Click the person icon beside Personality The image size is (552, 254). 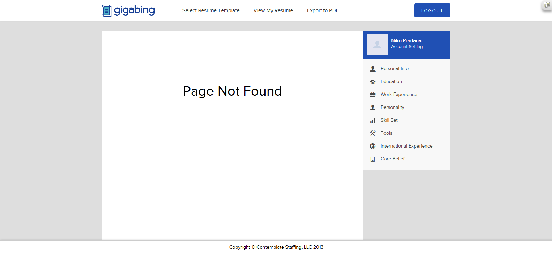(x=373, y=107)
